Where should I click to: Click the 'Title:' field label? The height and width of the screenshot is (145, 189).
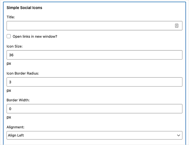coord(11,17)
